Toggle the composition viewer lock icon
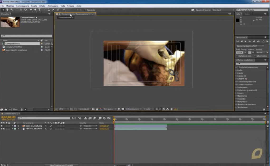The height and width of the screenshot is (166, 270). 59,14
